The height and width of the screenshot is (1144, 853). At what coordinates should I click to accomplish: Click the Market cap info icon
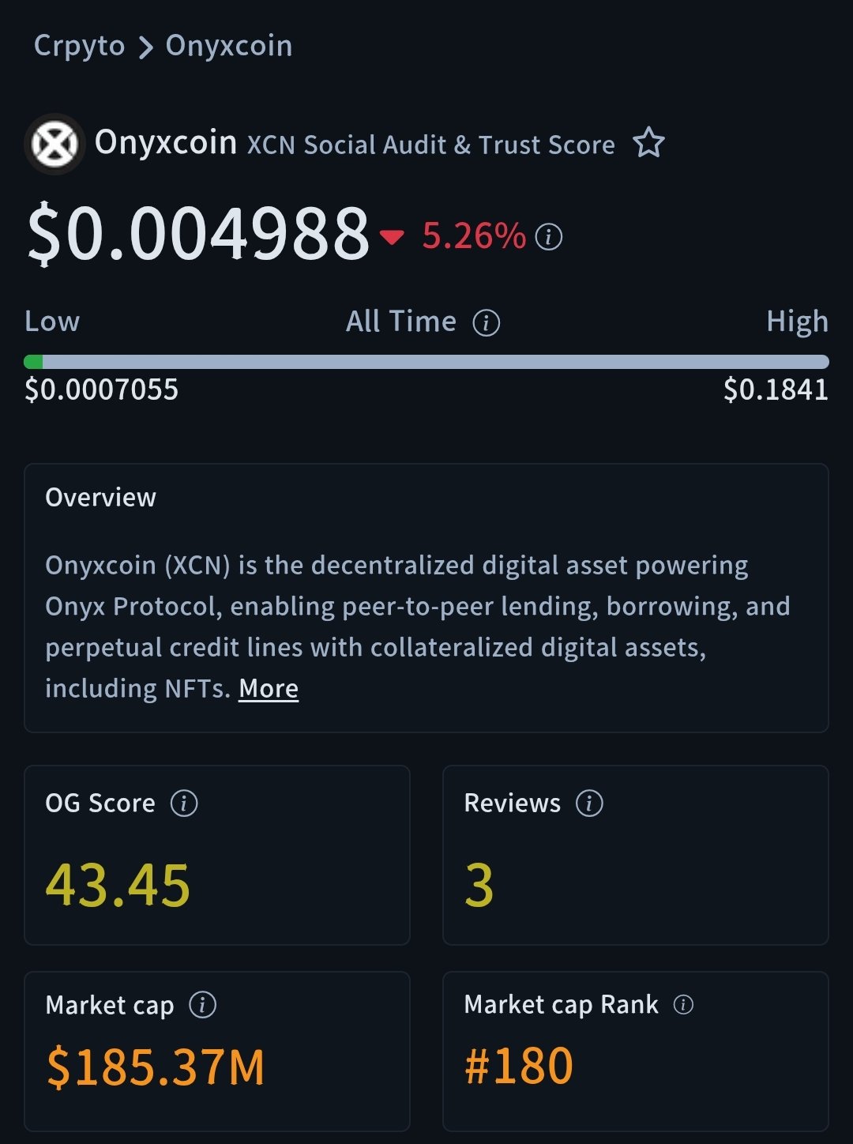203,1005
